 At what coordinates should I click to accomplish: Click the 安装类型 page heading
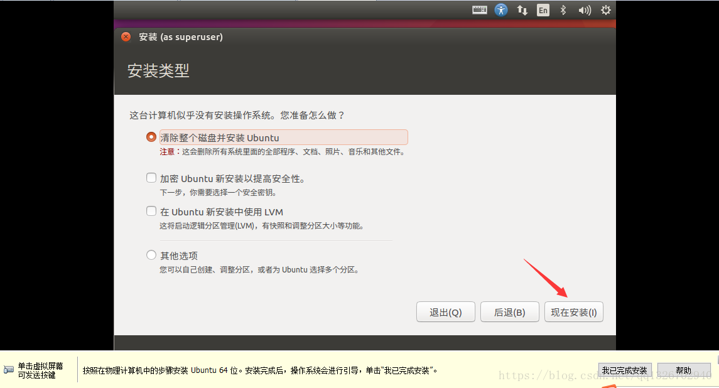pos(158,70)
